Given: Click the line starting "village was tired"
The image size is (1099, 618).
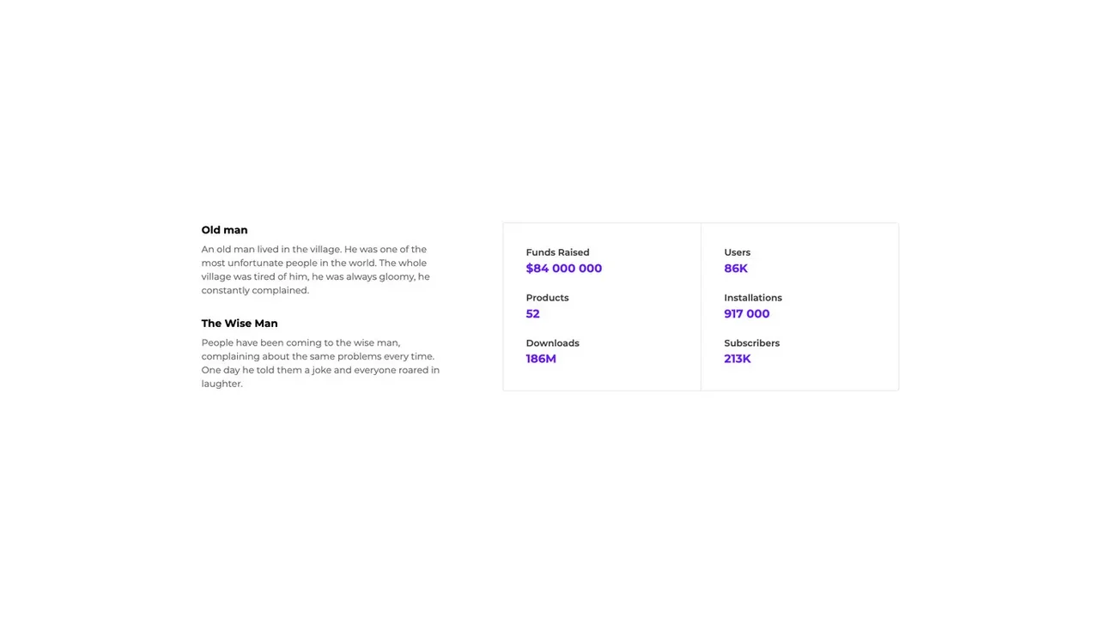Looking at the screenshot, I should (315, 277).
